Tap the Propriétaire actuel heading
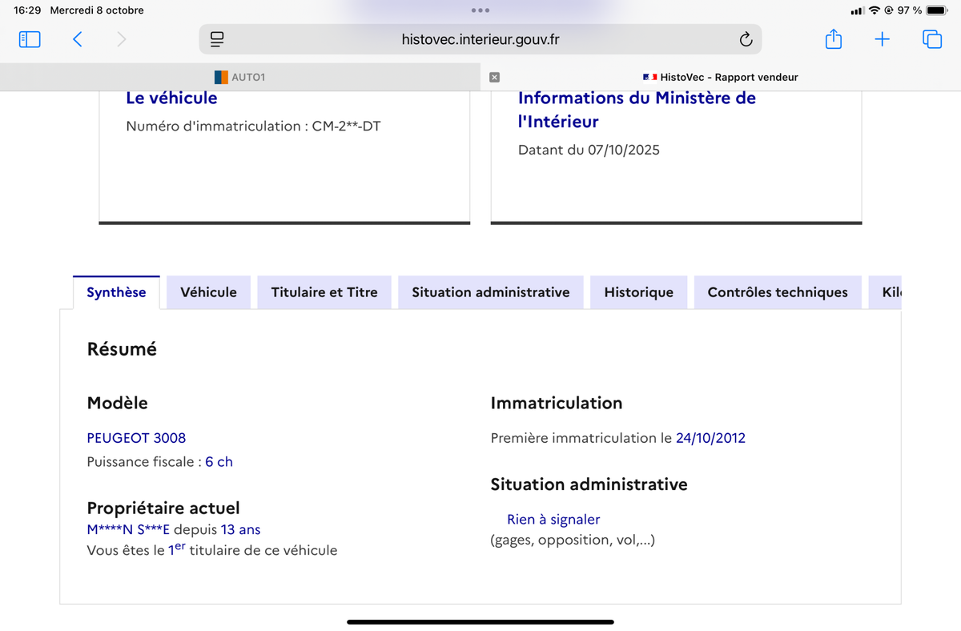This screenshot has width=961, height=631. tap(163, 508)
